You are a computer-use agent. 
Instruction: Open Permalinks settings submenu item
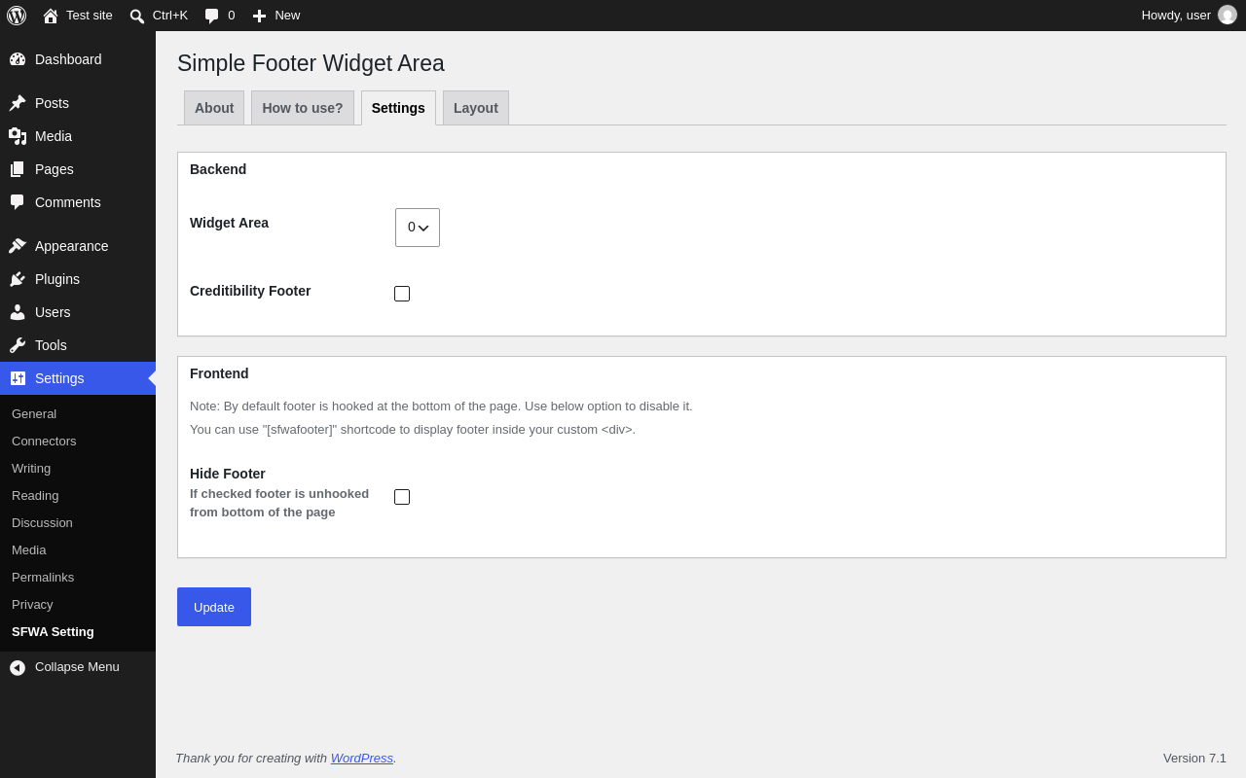coord(43,577)
